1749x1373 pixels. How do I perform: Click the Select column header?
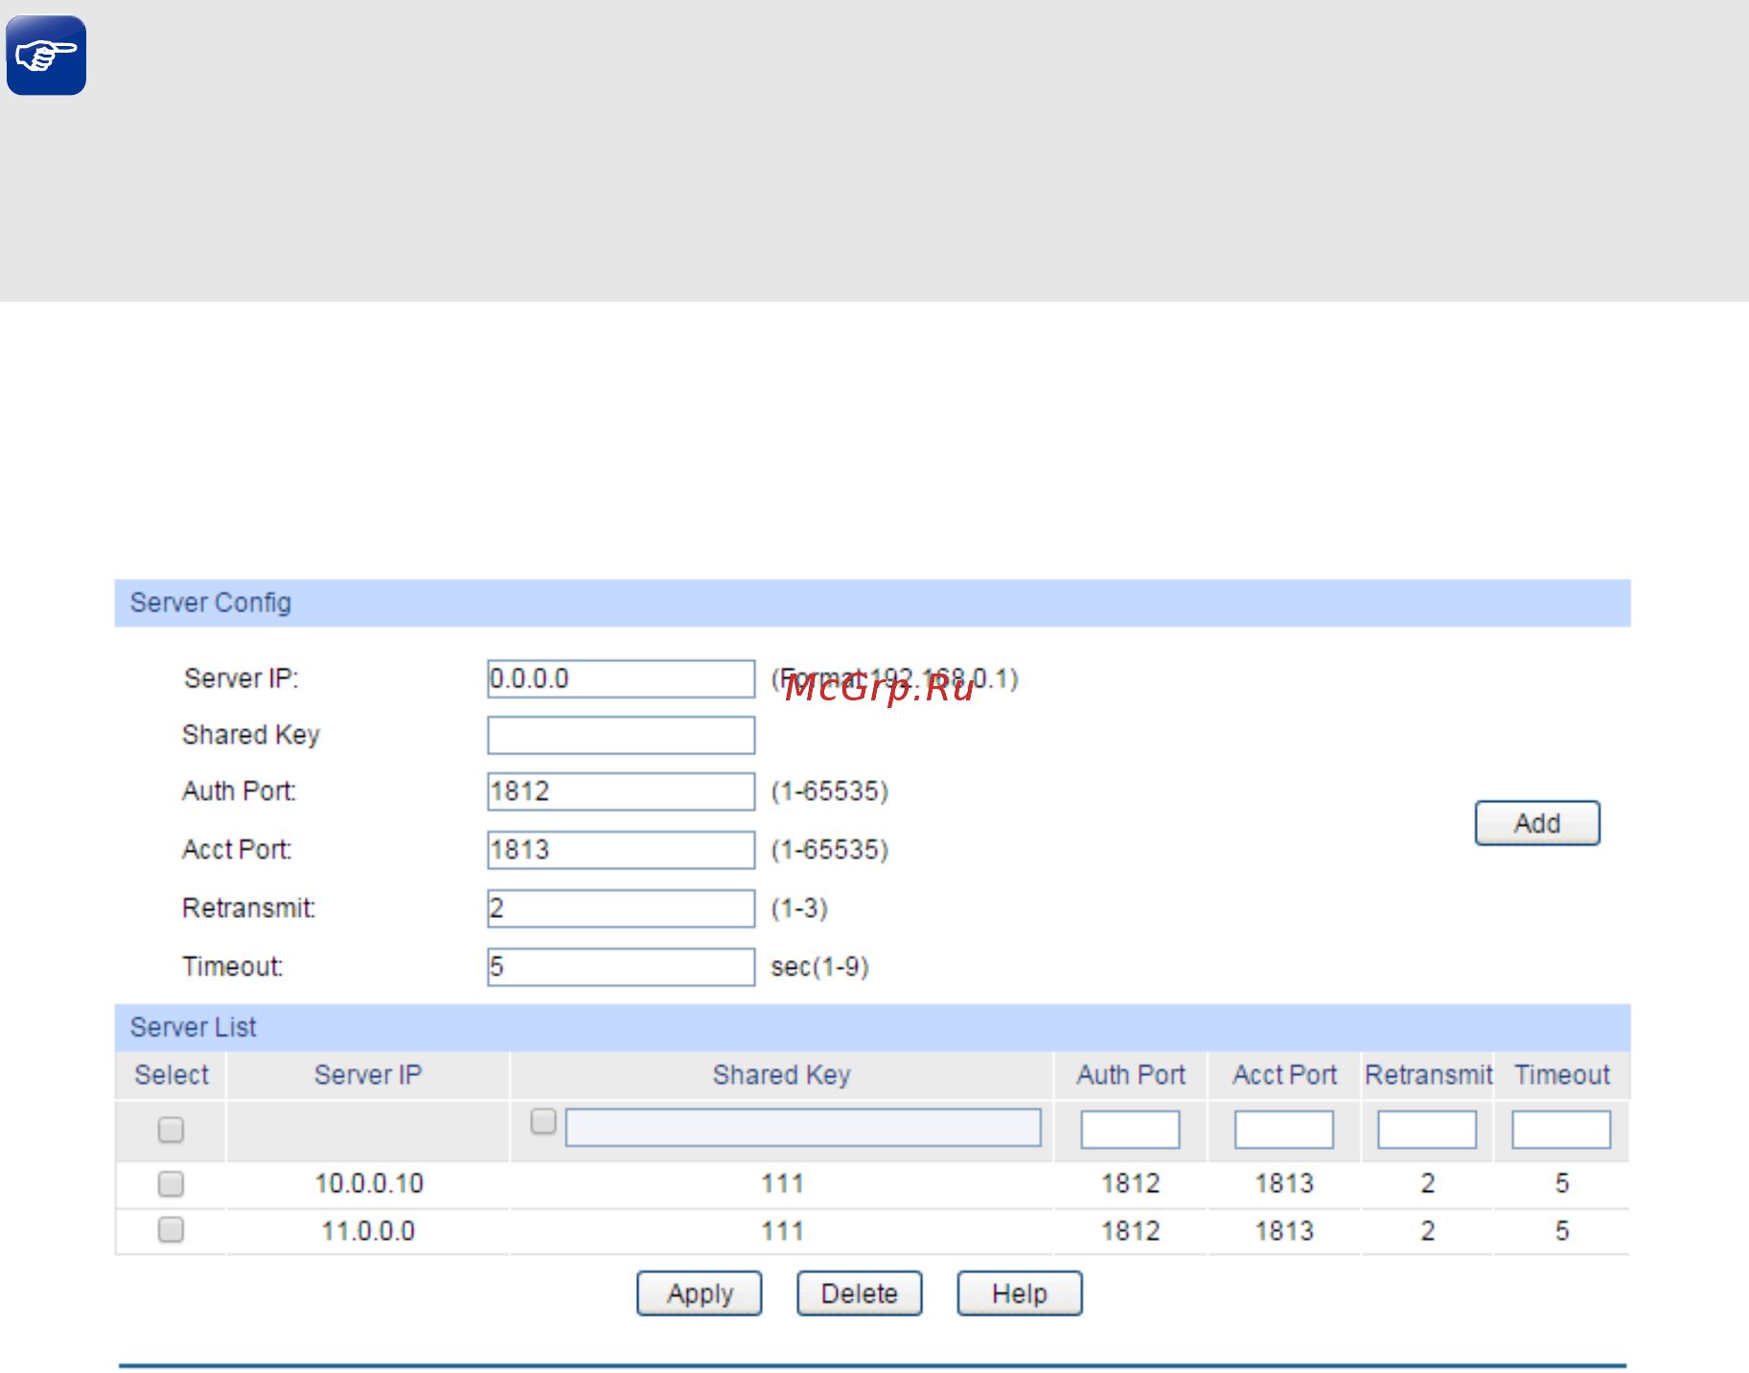171,1075
